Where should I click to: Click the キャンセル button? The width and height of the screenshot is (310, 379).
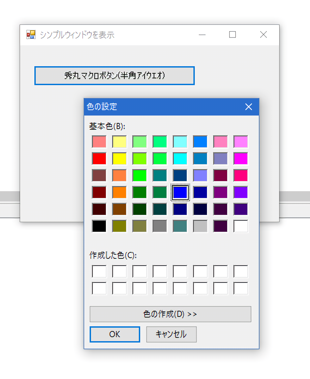coord(171,334)
